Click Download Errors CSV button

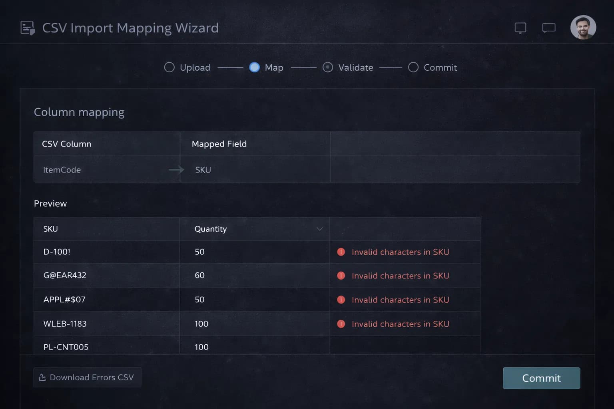point(87,377)
